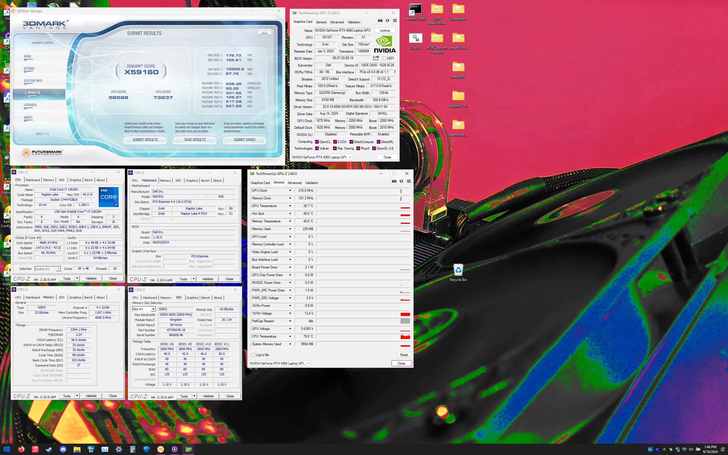
Task: Toggle the Vulkan checkbox
Action: coord(317,148)
